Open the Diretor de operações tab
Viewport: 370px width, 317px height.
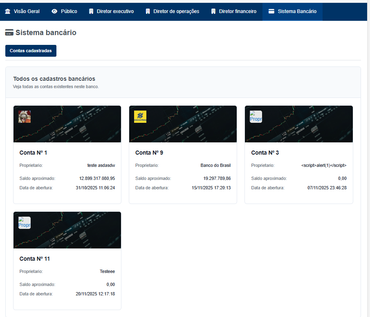[x=173, y=11]
